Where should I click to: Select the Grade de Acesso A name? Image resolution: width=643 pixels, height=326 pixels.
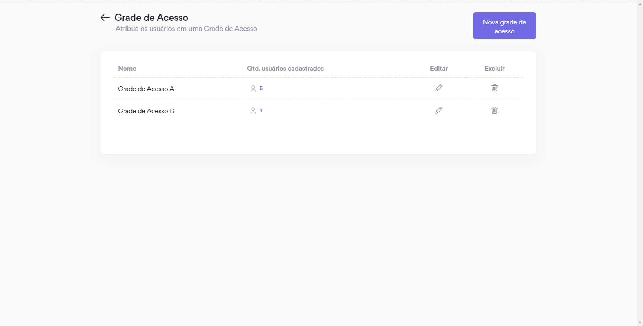coord(146,89)
